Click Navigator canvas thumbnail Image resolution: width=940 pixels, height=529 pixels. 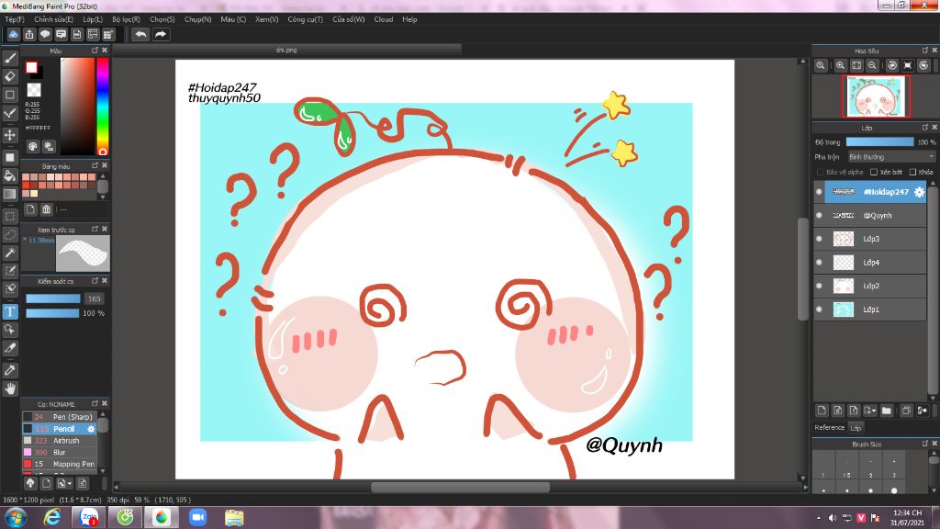pos(876,96)
